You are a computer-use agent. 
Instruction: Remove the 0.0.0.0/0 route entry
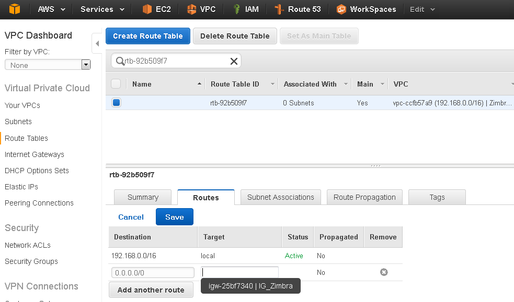[x=384, y=272]
